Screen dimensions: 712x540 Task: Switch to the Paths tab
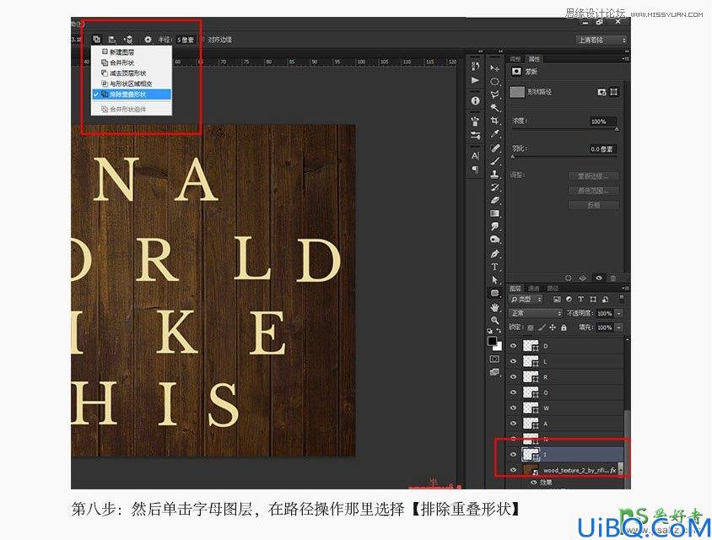(553, 289)
